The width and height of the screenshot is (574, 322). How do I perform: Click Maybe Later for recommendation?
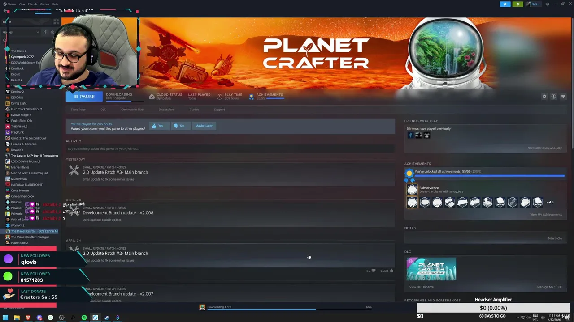(x=204, y=126)
